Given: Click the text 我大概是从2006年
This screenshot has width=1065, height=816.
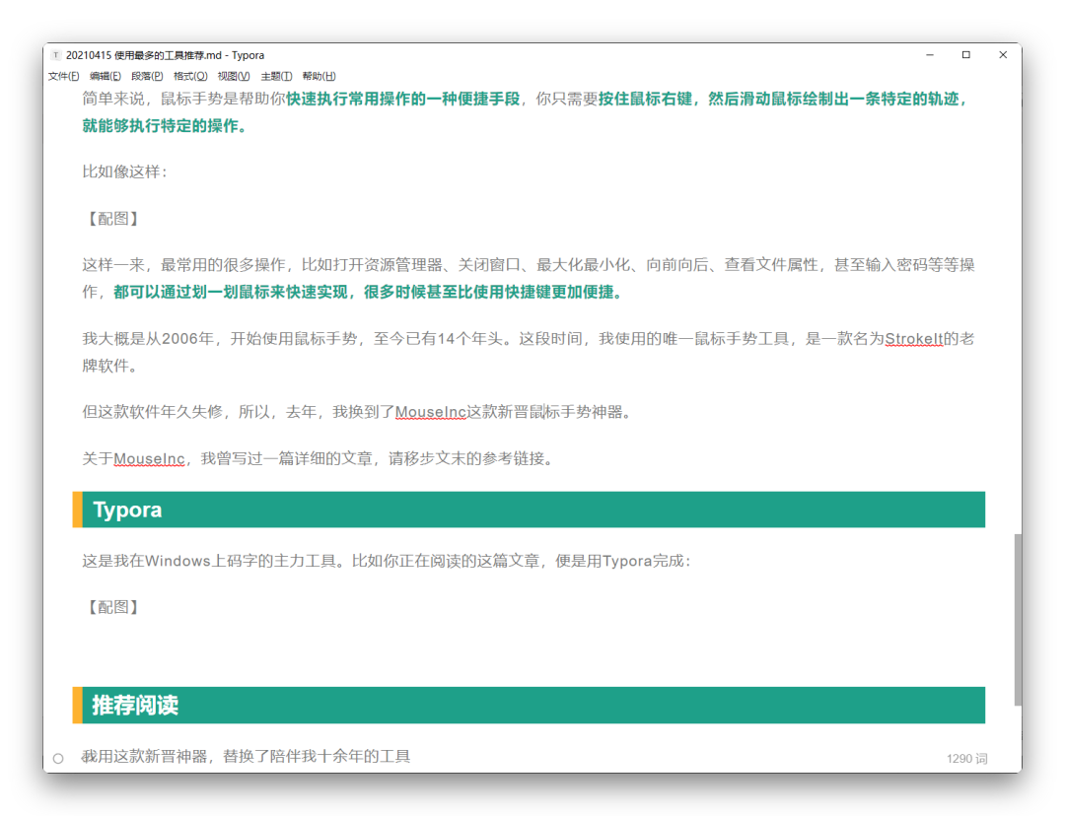Looking at the screenshot, I should 148,339.
